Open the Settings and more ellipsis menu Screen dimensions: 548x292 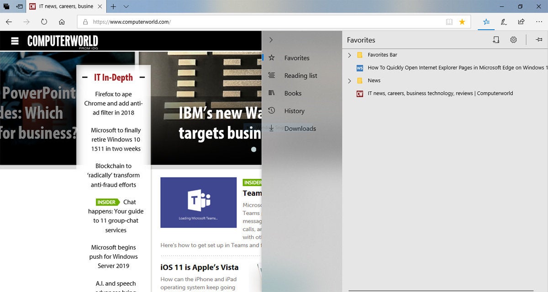tap(538, 21)
